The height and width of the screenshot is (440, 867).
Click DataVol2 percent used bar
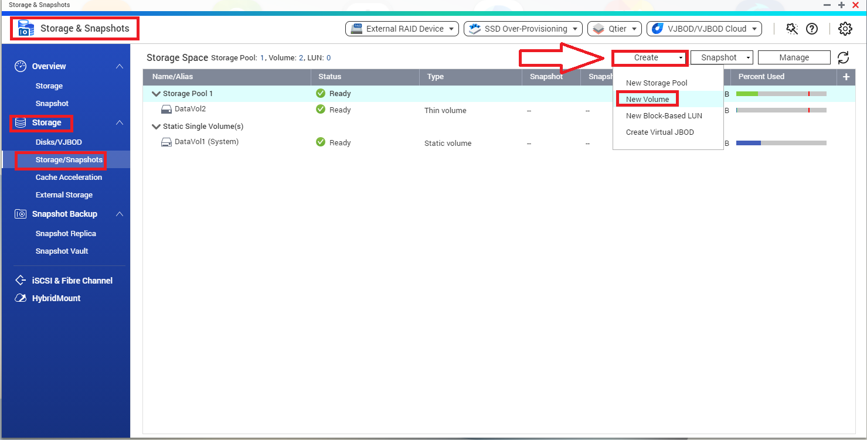tap(781, 110)
